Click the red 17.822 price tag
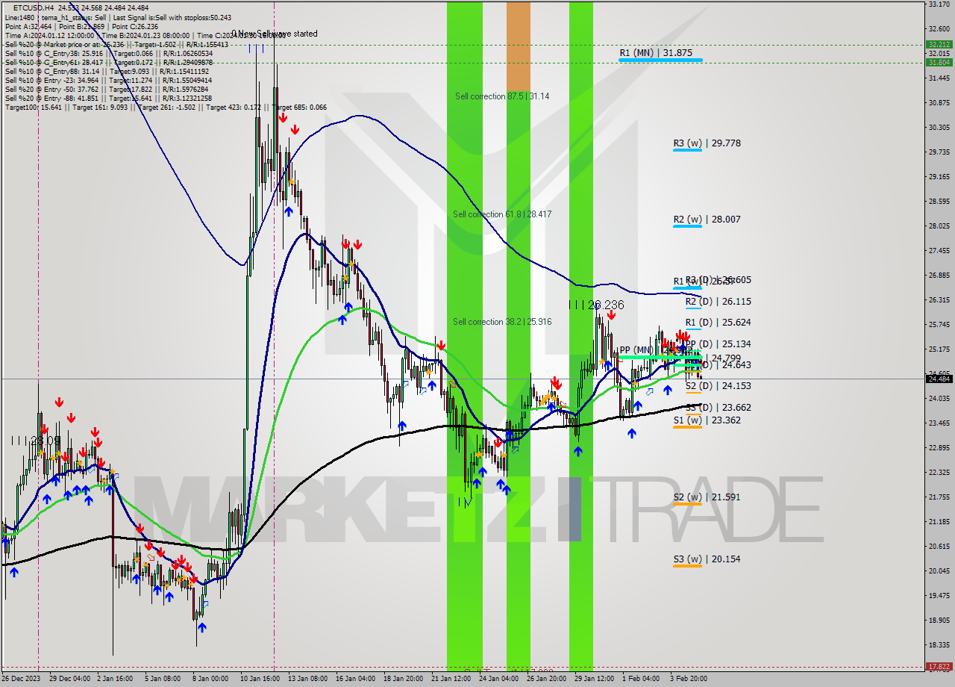This screenshot has height=687, width=955. (939, 666)
